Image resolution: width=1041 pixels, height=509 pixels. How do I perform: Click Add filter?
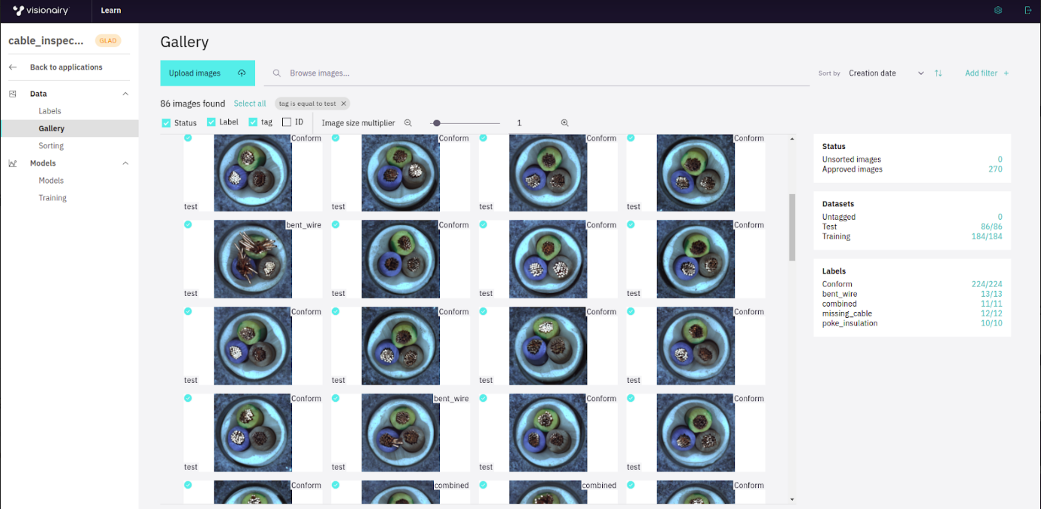point(987,73)
